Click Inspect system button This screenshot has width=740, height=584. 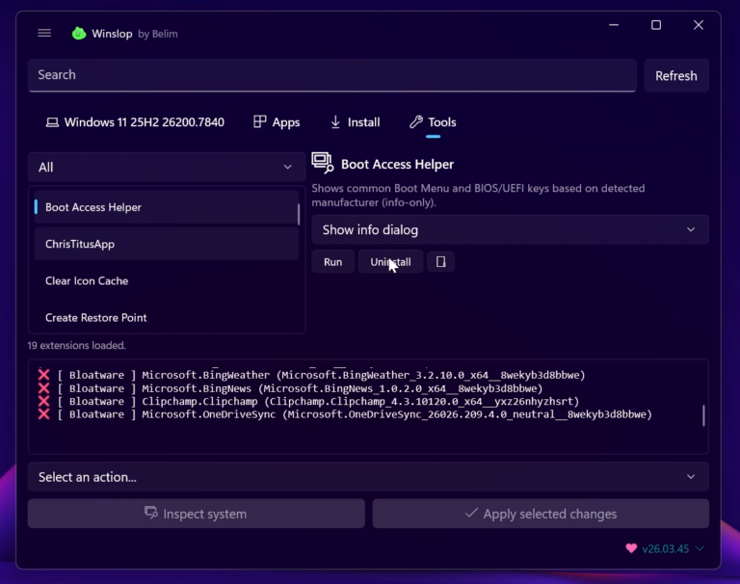click(x=196, y=514)
